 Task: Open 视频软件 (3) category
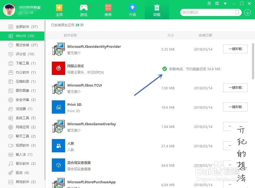point(22,145)
